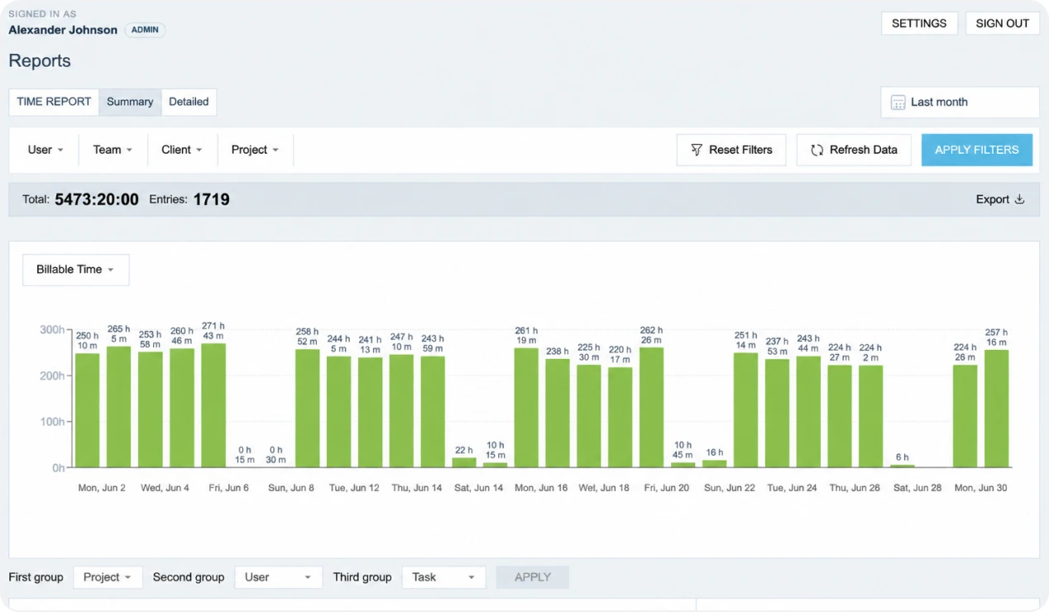The width and height of the screenshot is (1049, 612).
Task: Click the APPLY button beside Third group
Action: click(533, 577)
